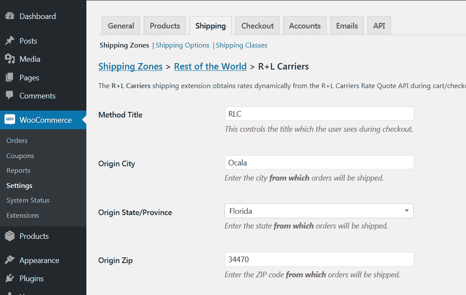
Task: Open the Origin State/Province Florida dropdown
Action: (x=319, y=211)
